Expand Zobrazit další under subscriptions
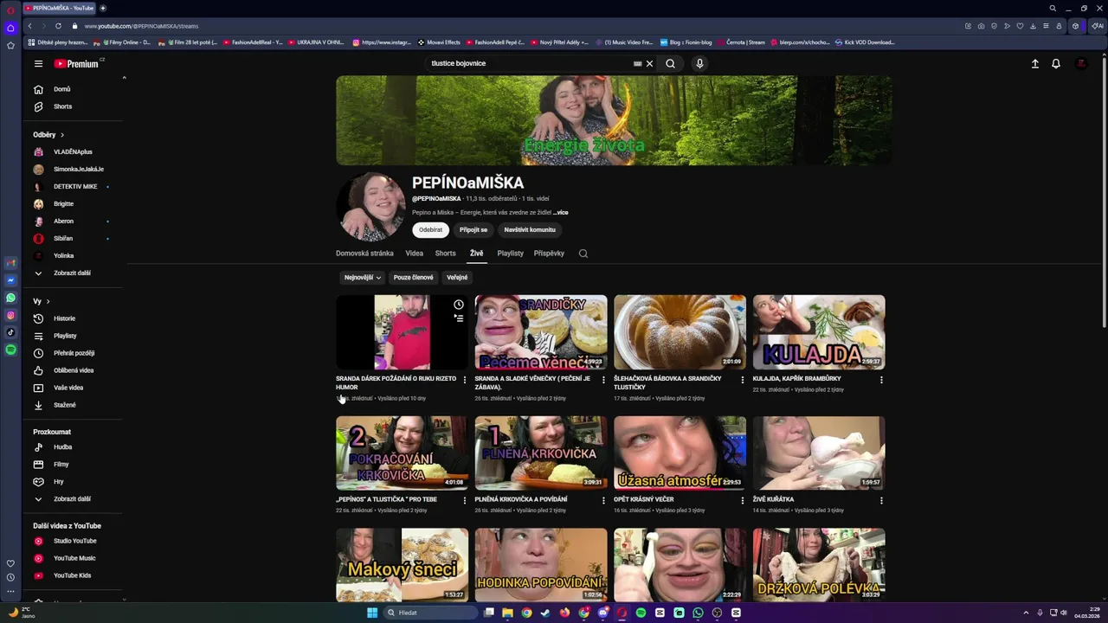The image size is (1108, 623). [72, 273]
